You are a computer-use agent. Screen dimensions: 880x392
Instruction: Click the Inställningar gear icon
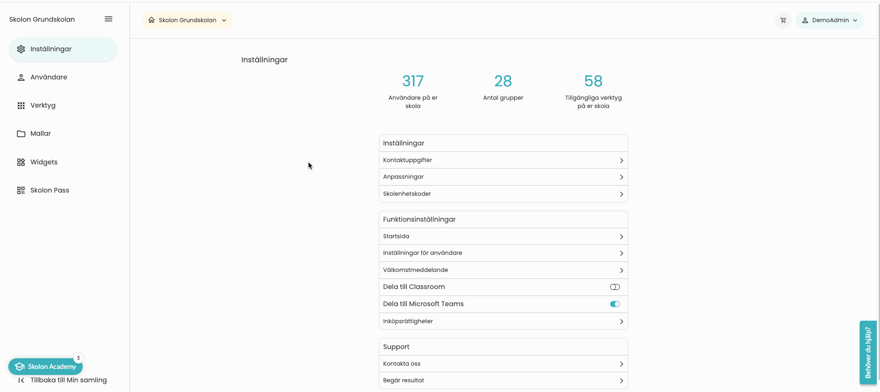pos(21,49)
